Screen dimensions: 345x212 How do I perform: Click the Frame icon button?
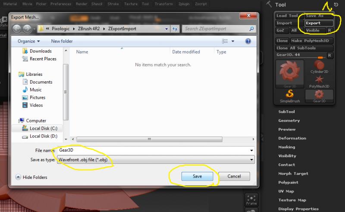click(251, 200)
